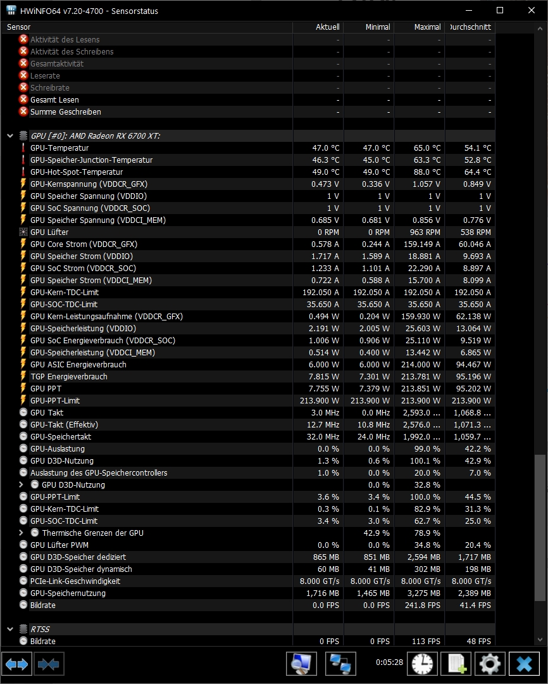This screenshot has width=548, height=684.
Task: Toggle the disabled Gesamtaktivität sensor icon
Action: coord(23,63)
